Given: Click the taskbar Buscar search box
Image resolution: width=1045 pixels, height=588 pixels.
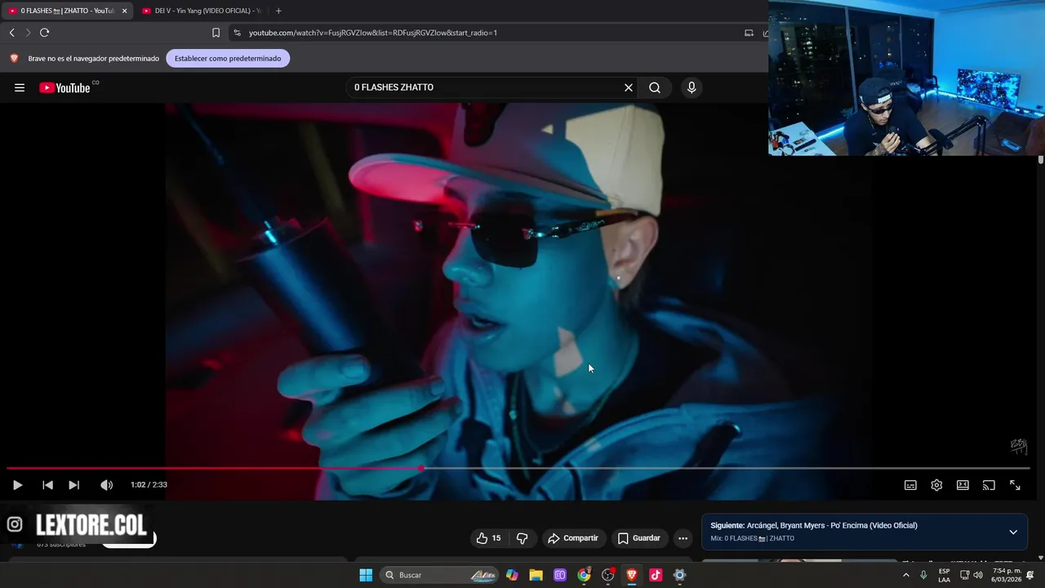Looking at the screenshot, I should pos(440,575).
